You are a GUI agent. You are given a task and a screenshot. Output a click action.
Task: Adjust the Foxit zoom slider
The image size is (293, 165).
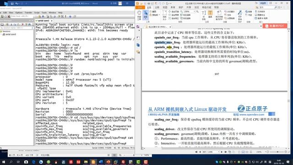coord(277,152)
